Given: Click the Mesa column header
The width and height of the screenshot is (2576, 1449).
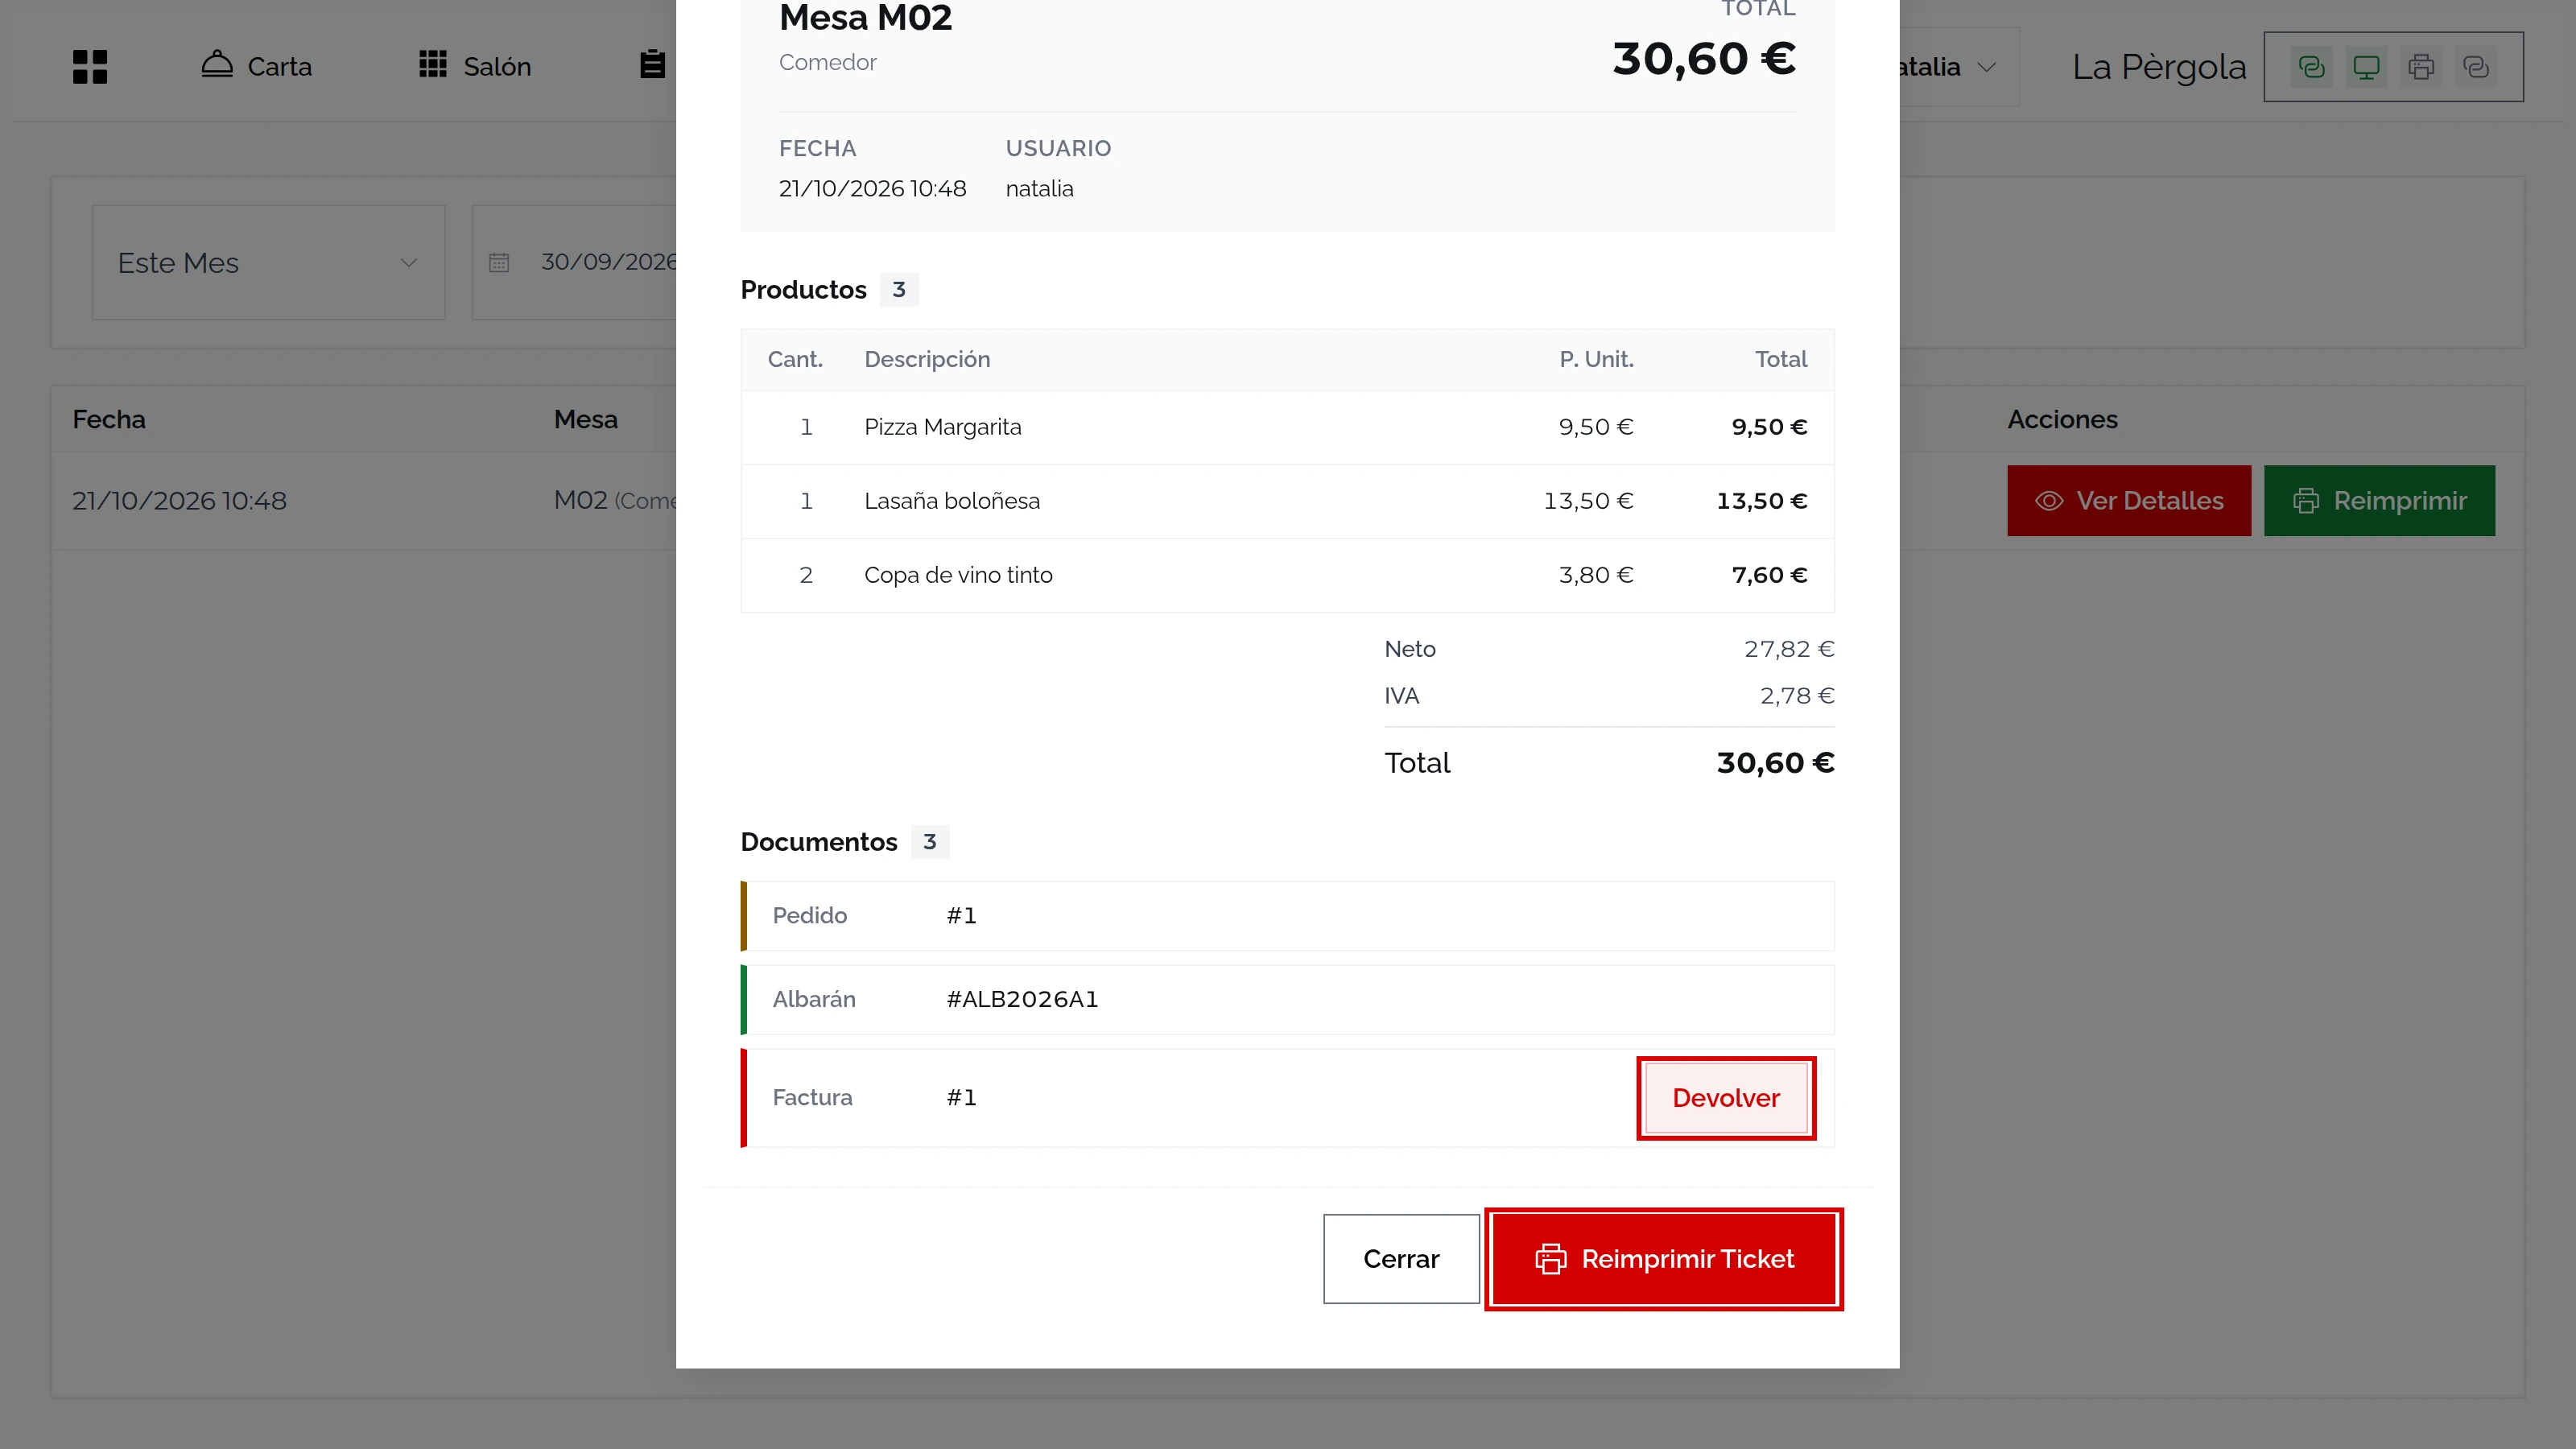Looking at the screenshot, I should (586, 420).
